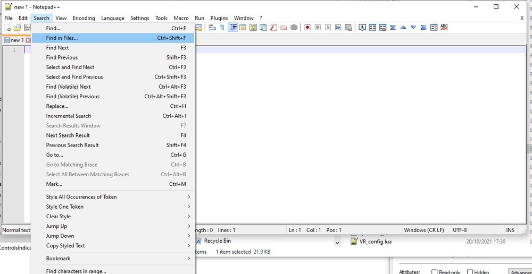Select Next Search Result entry

coord(113,135)
